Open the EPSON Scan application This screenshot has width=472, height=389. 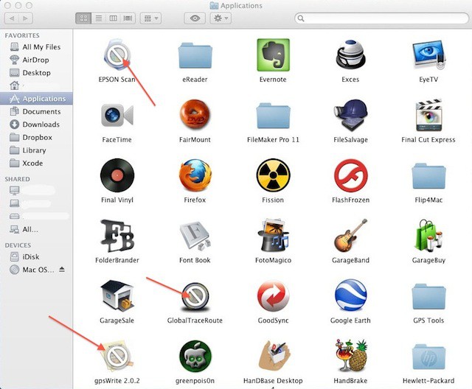point(117,55)
